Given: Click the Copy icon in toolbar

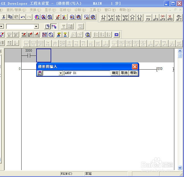Looking at the screenshot, I should 10,17.
